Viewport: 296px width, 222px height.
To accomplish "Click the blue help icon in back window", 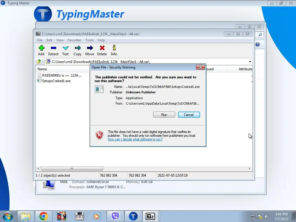I will click(258, 45).
